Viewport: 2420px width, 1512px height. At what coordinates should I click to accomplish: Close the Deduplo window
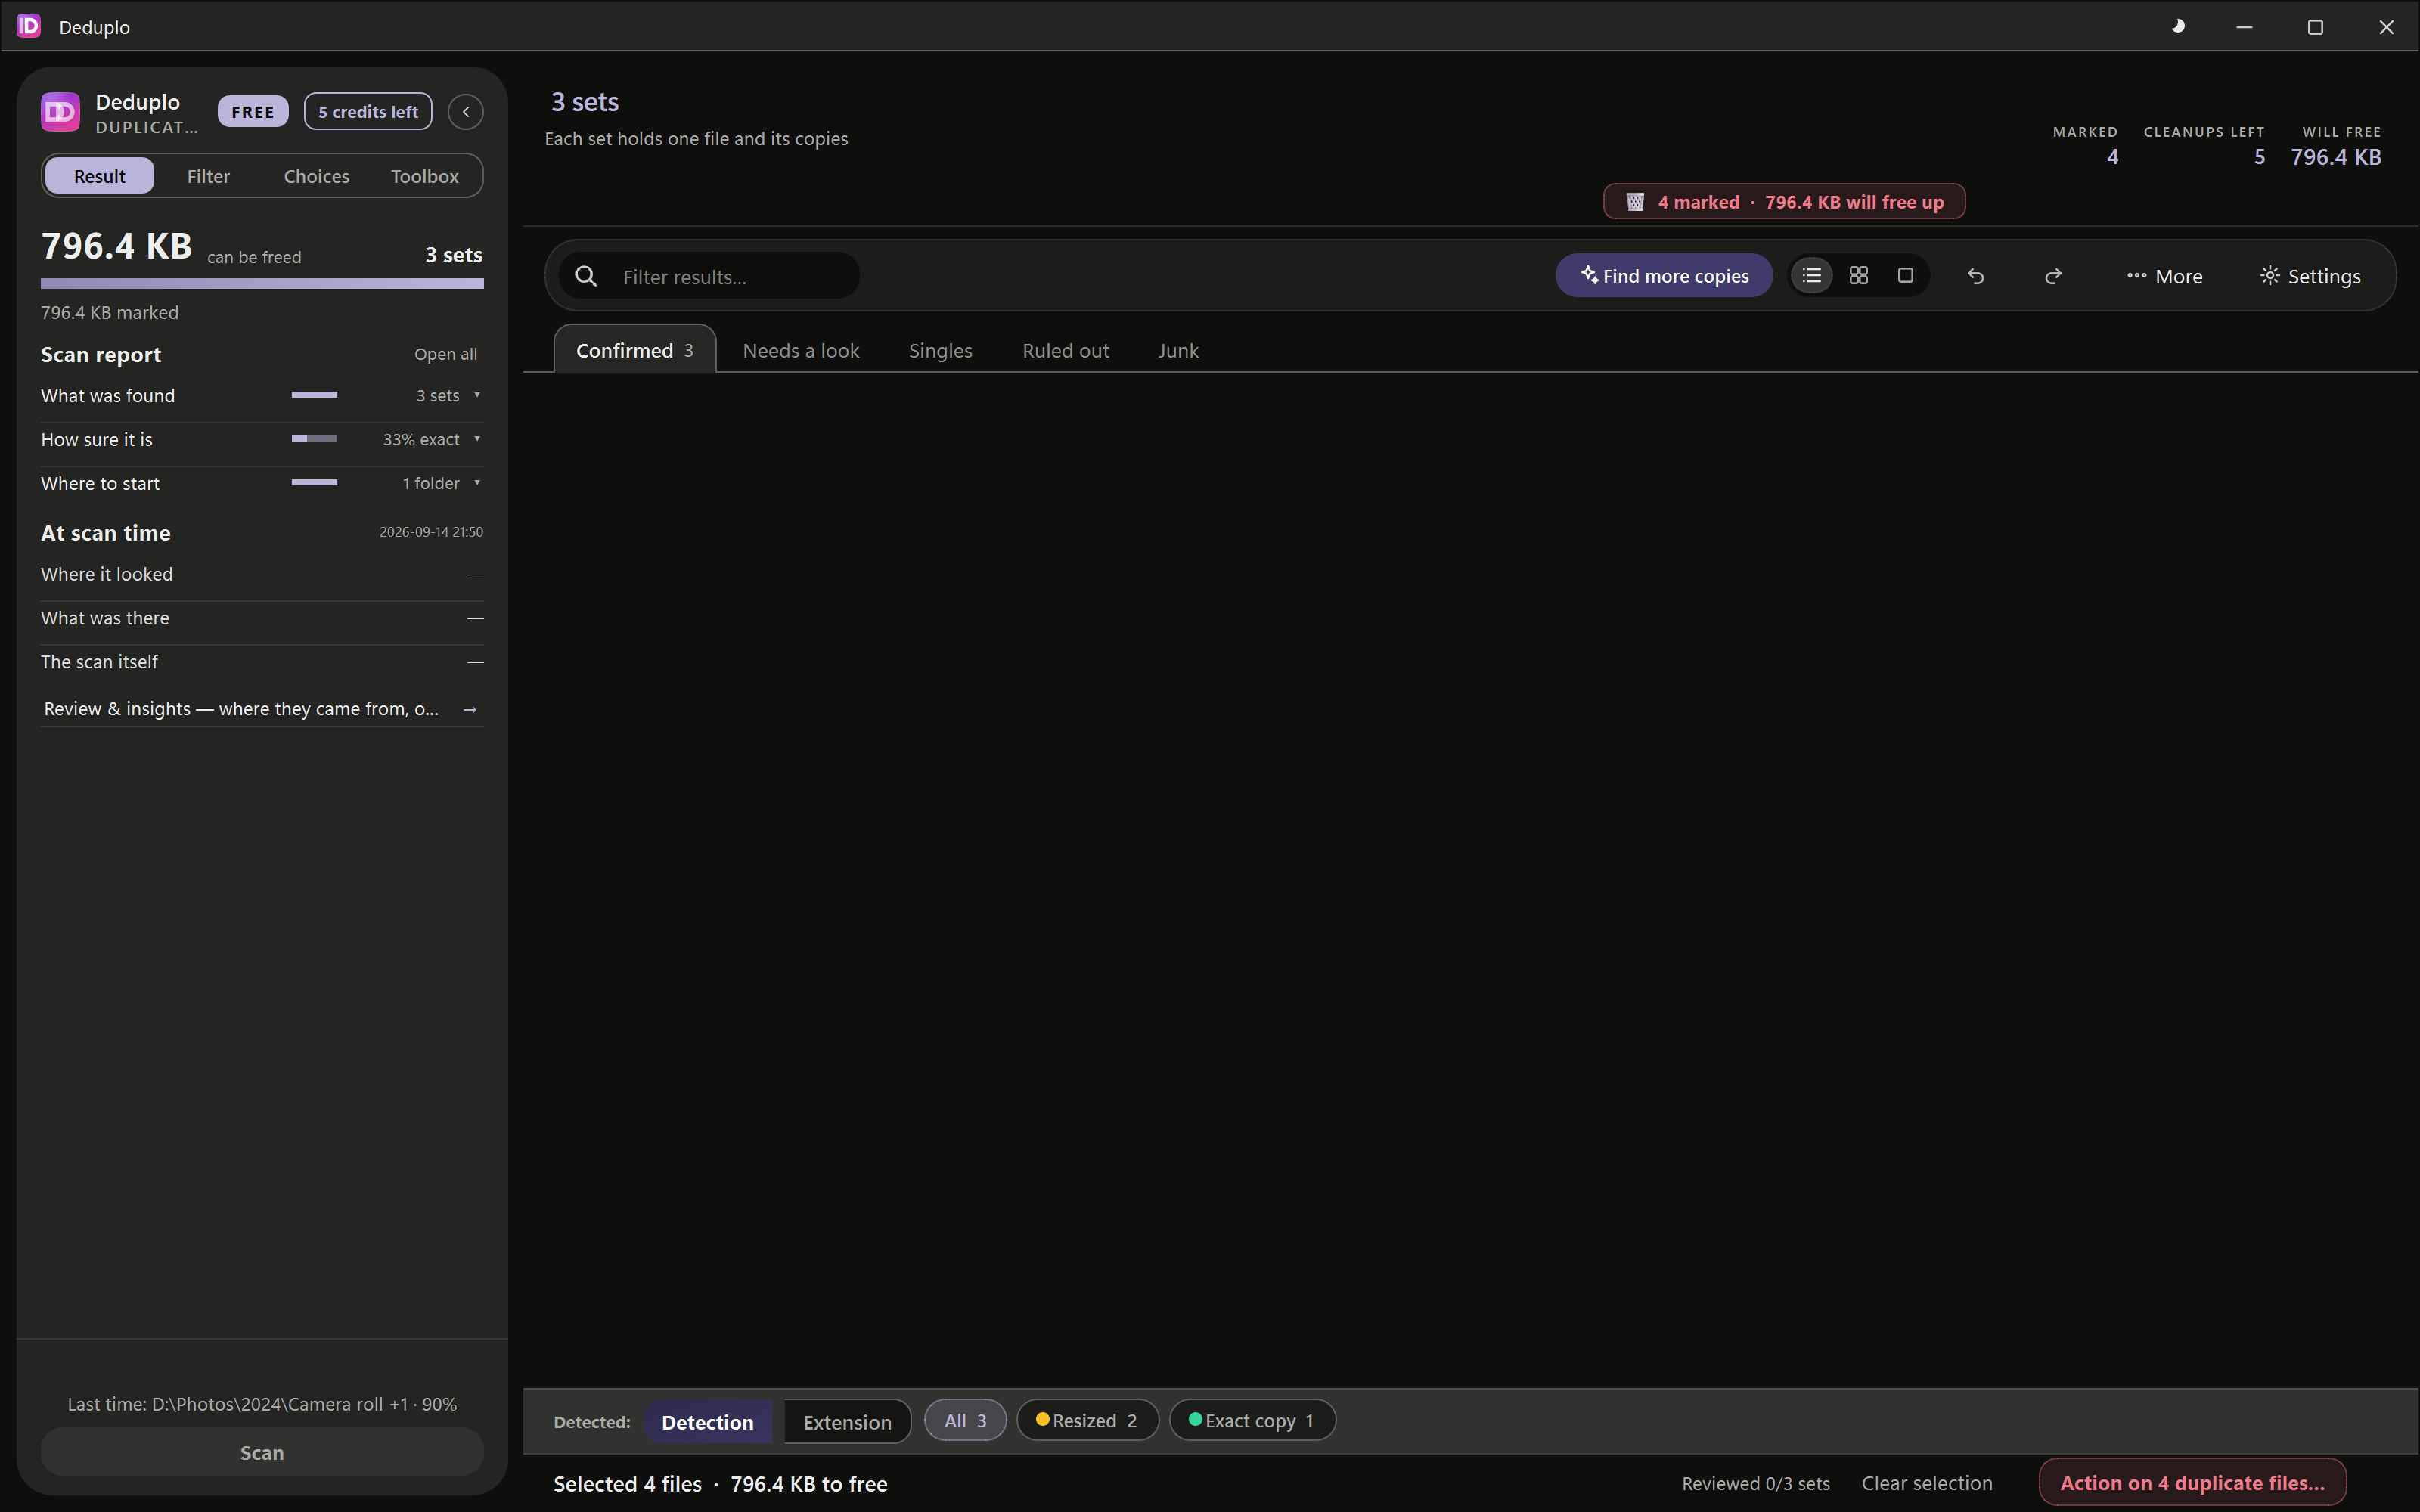click(2386, 27)
